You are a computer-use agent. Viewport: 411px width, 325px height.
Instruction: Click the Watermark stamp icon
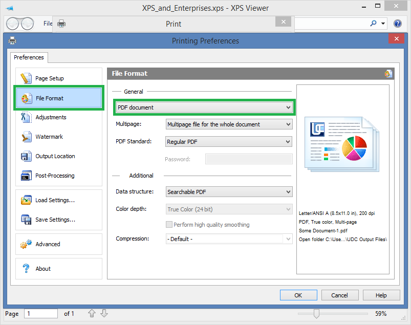(x=26, y=137)
